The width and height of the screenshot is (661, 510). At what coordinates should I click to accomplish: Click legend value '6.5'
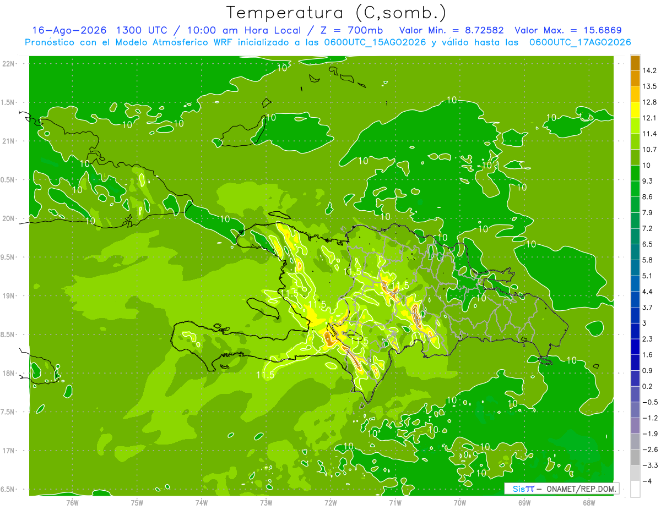tap(648, 244)
